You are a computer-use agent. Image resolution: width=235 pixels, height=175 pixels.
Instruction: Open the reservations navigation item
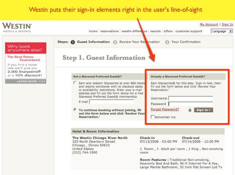coord(109,31)
